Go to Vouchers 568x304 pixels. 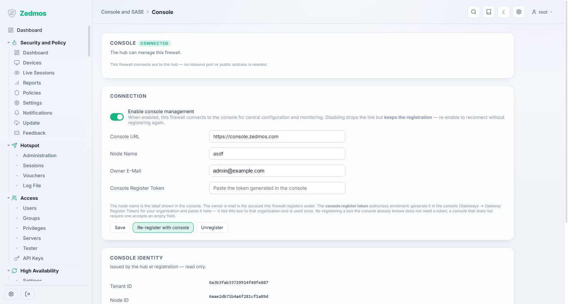(x=34, y=175)
